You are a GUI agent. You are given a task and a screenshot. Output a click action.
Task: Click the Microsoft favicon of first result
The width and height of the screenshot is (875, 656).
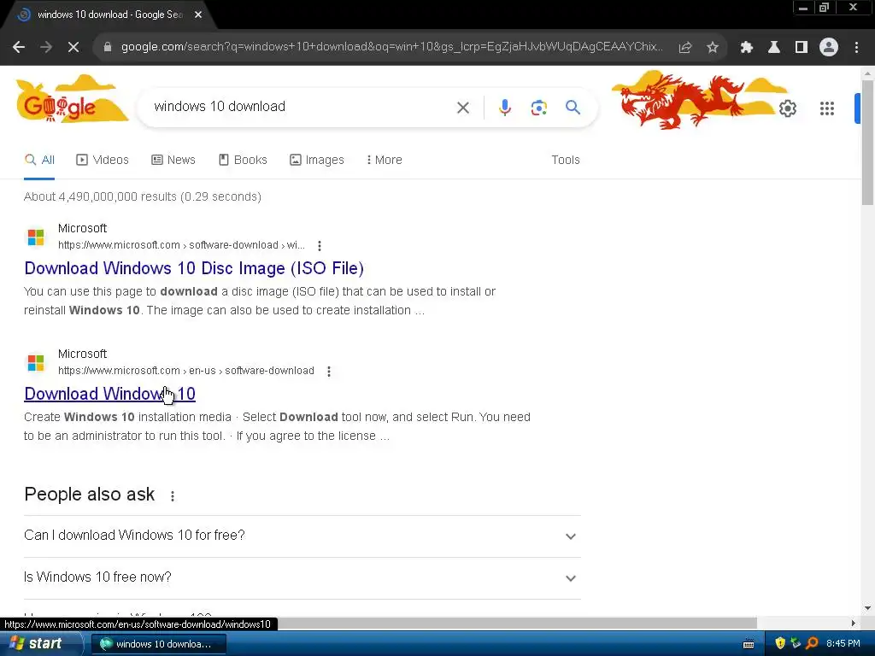(x=36, y=237)
